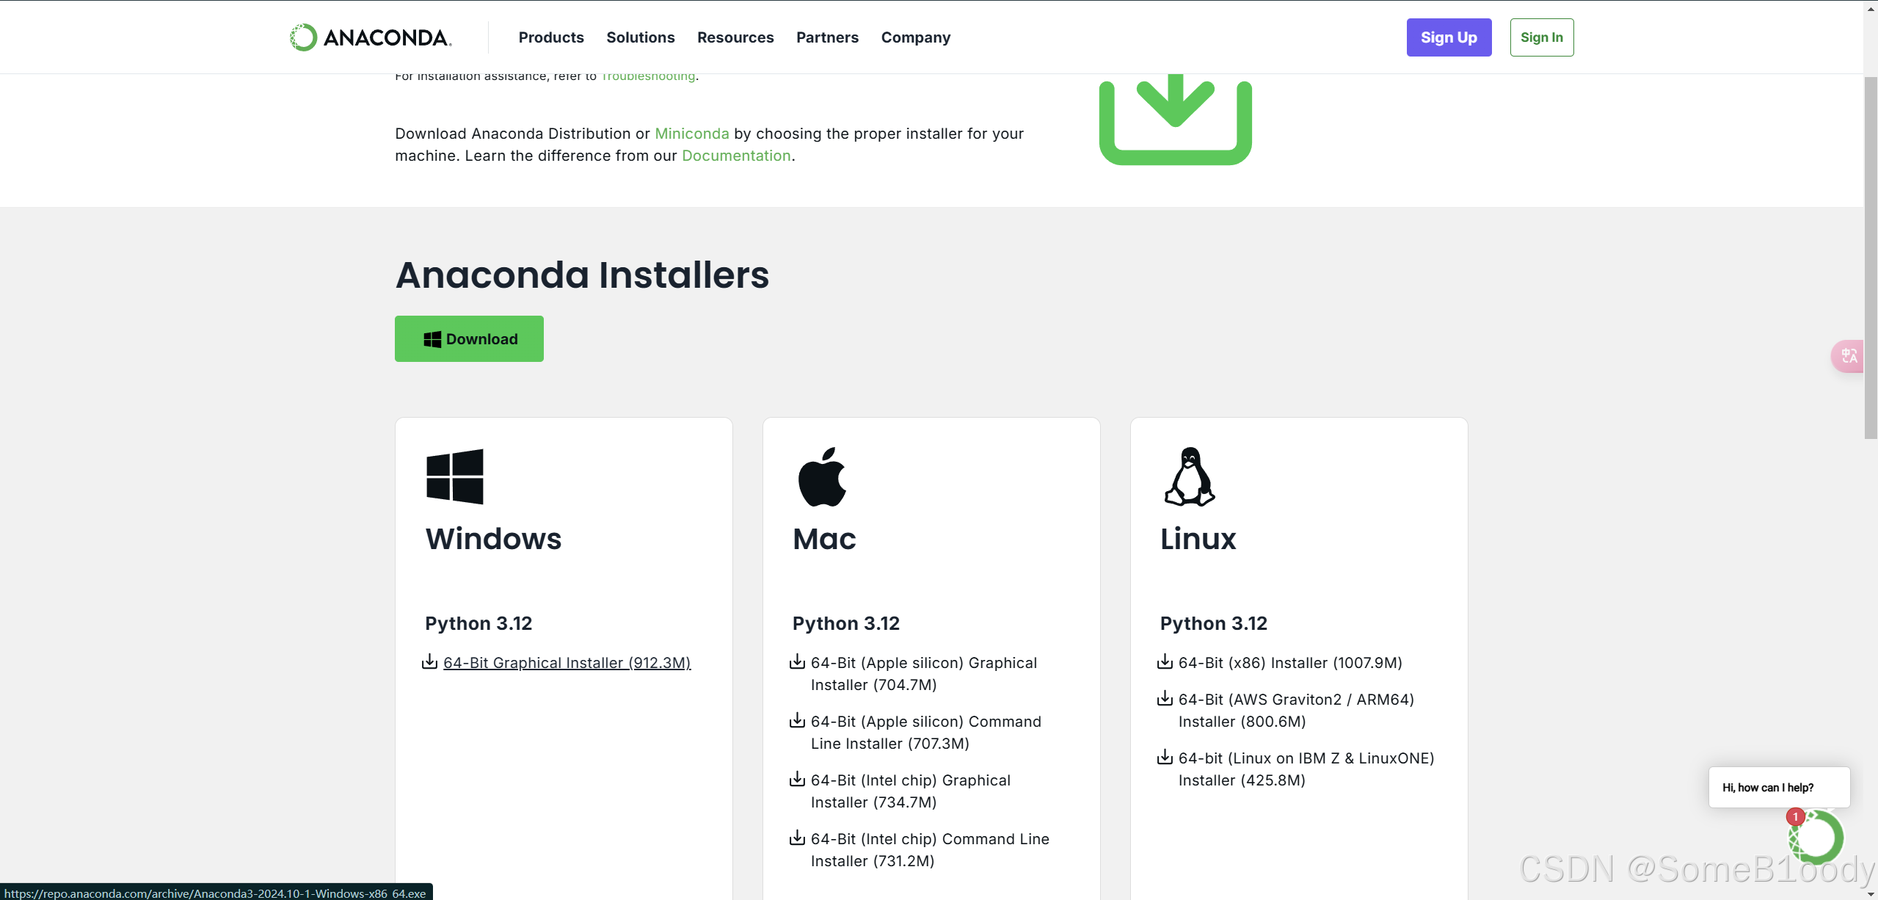Download Linux 64-Bit (x86) Installer (1007.9M)

coord(1290,663)
